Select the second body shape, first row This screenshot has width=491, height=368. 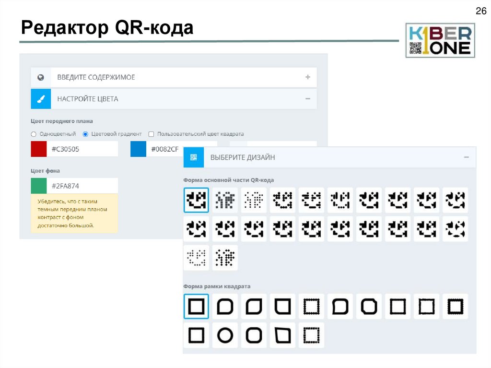point(225,200)
